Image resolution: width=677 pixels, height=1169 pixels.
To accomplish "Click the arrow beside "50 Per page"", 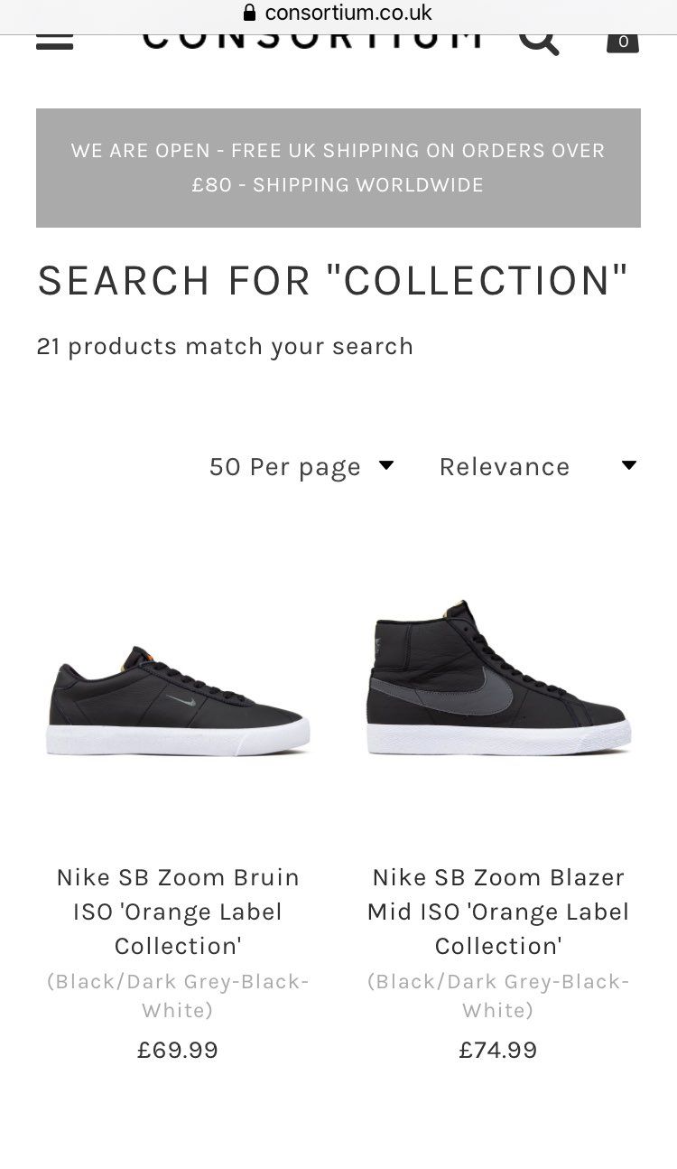I will coord(386,465).
